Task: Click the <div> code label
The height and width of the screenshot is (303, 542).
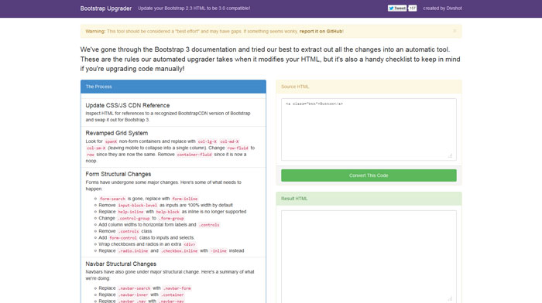Action: pyautogui.click(x=189, y=244)
